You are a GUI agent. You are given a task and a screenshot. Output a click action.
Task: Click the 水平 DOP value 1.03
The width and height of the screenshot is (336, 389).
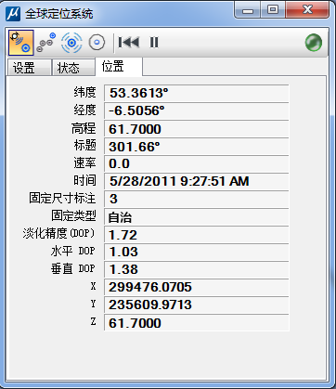[197, 252]
